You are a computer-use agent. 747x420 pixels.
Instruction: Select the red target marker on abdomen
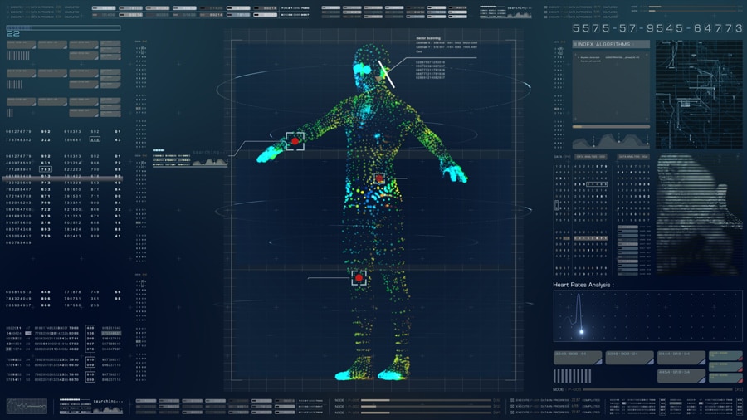pyautogui.click(x=379, y=178)
